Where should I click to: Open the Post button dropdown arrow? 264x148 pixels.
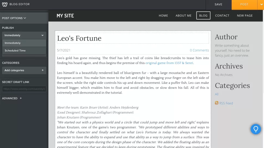(261, 5)
